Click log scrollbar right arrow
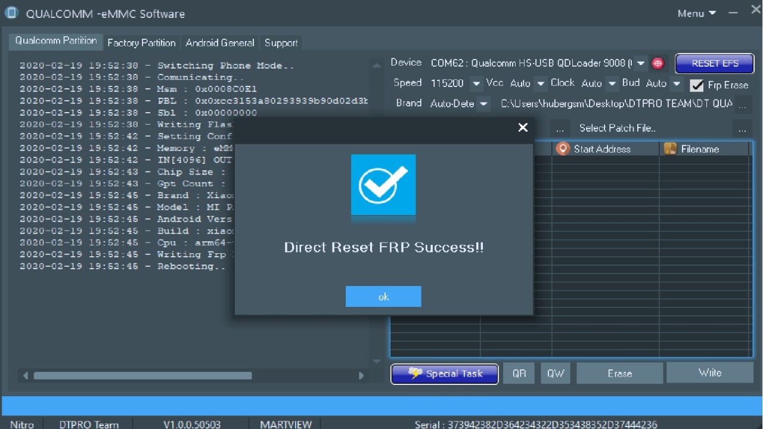763x429 pixels. 361,375
